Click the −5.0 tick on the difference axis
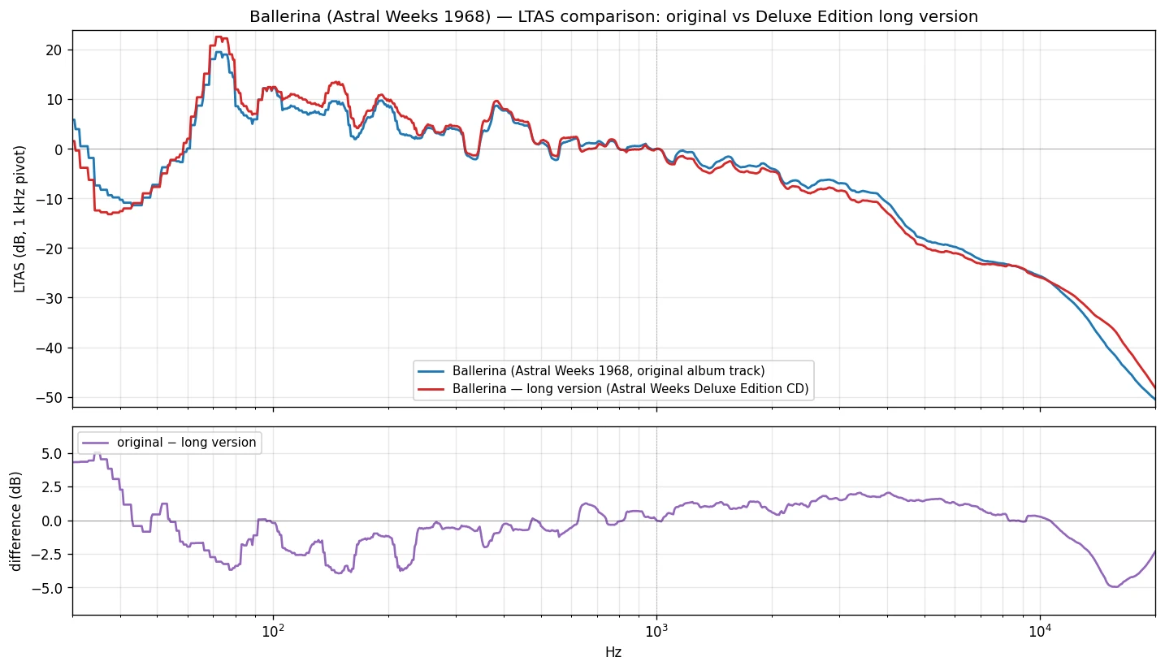This screenshot has height=670, width=1165. pyautogui.click(x=49, y=588)
